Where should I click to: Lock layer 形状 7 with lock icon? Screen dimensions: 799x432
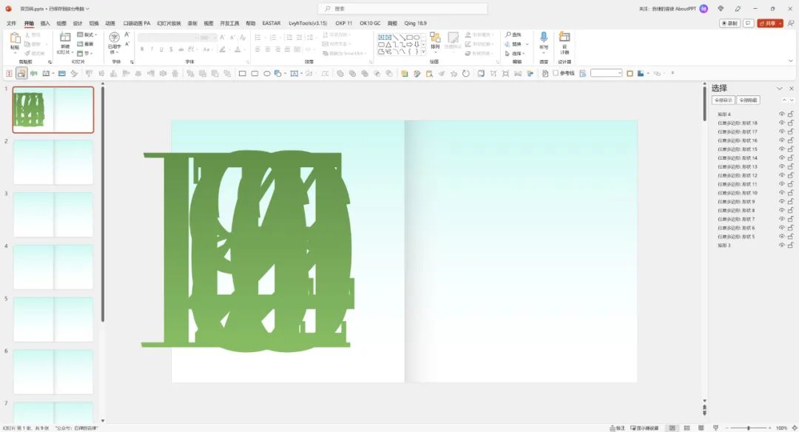791,220
